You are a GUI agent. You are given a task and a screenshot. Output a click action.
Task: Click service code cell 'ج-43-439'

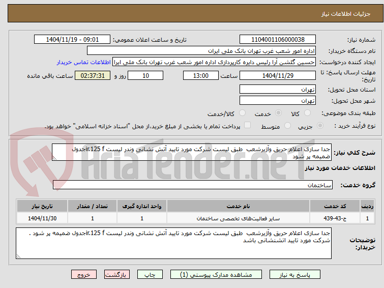pos(335,218)
